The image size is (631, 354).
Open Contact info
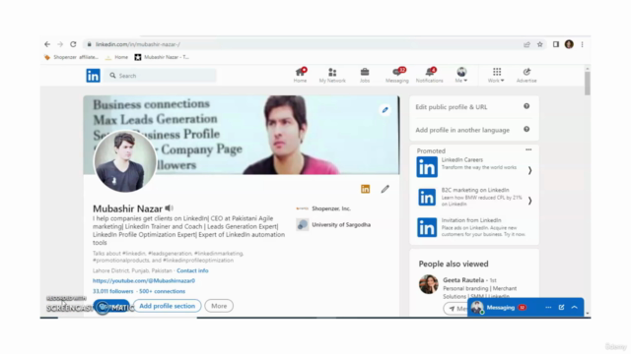[192, 270]
